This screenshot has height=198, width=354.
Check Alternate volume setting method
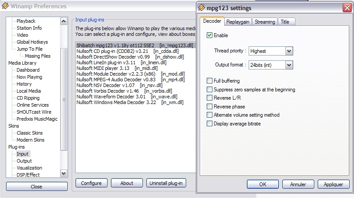(x=209, y=115)
